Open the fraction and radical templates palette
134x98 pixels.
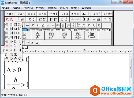coord(21,19)
